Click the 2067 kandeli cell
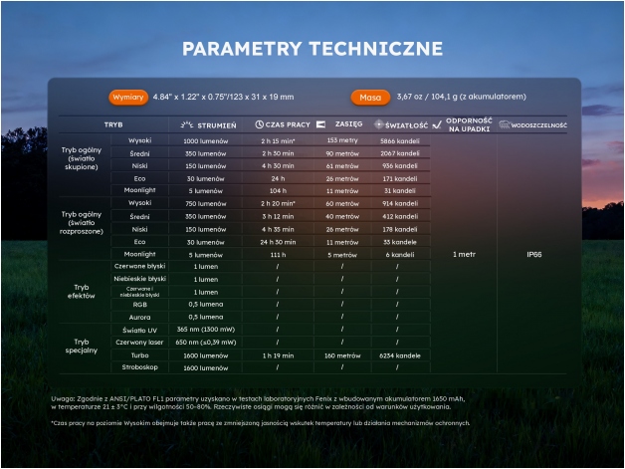This screenshot has width=625, height=469. (400, 153)
